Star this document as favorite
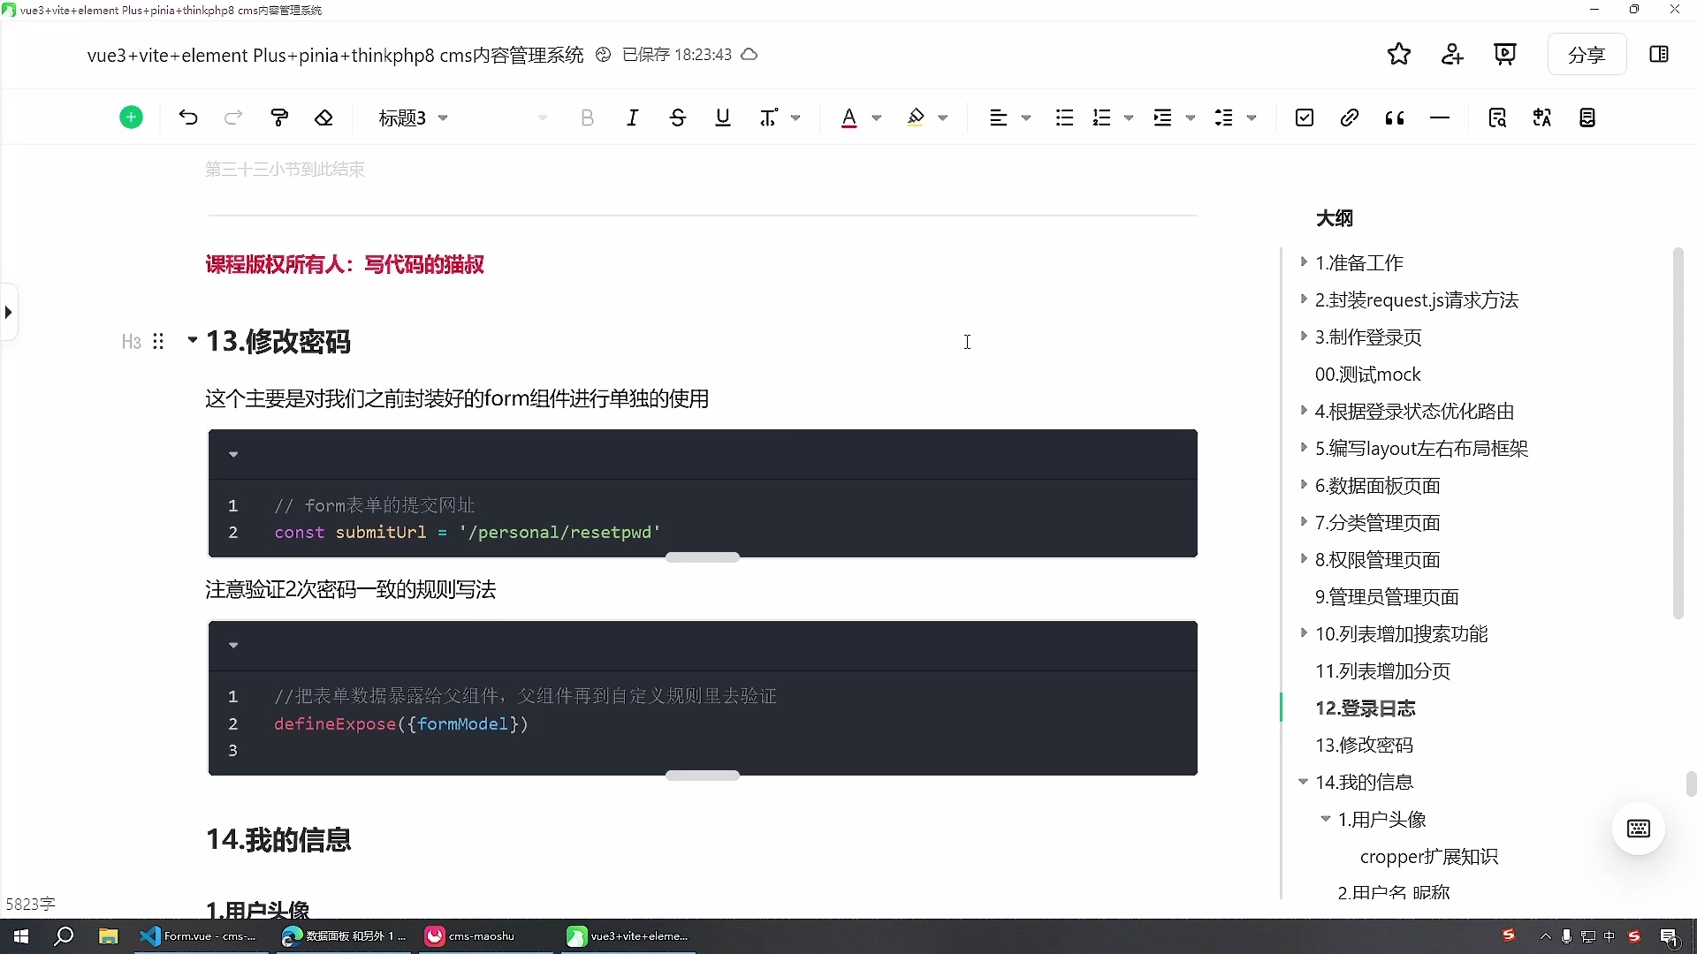This screenshot has height=954, width=1697. pos(1399,54)
